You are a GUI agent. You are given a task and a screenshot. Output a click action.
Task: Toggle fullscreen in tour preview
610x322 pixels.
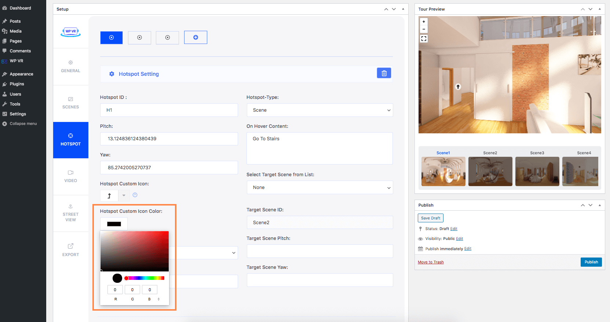point(424,38)
